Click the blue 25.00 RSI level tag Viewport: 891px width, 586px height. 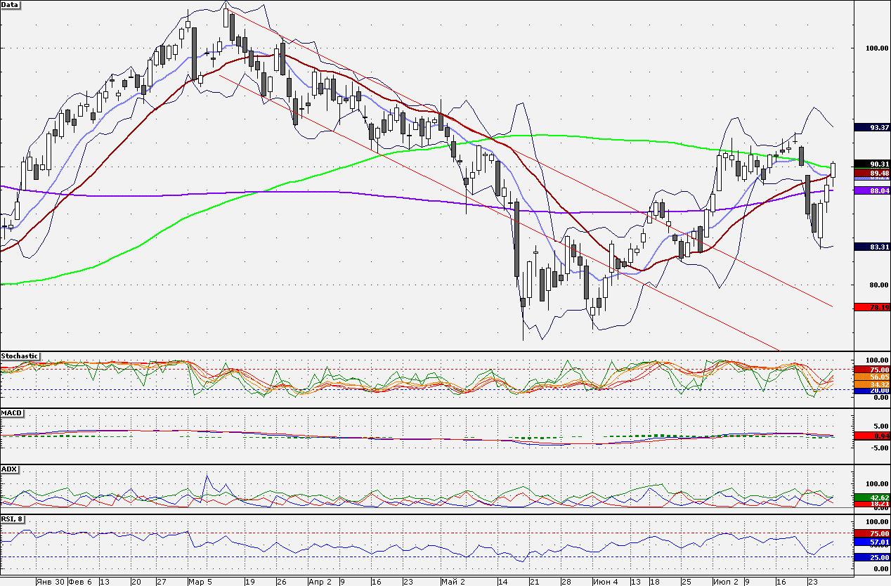870,557
